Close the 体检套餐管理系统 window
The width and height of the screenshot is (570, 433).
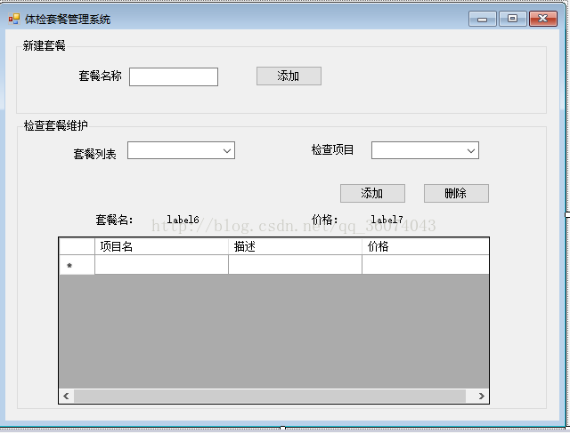coord(543,19)
